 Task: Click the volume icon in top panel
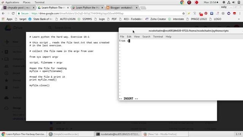pos(234,2)
